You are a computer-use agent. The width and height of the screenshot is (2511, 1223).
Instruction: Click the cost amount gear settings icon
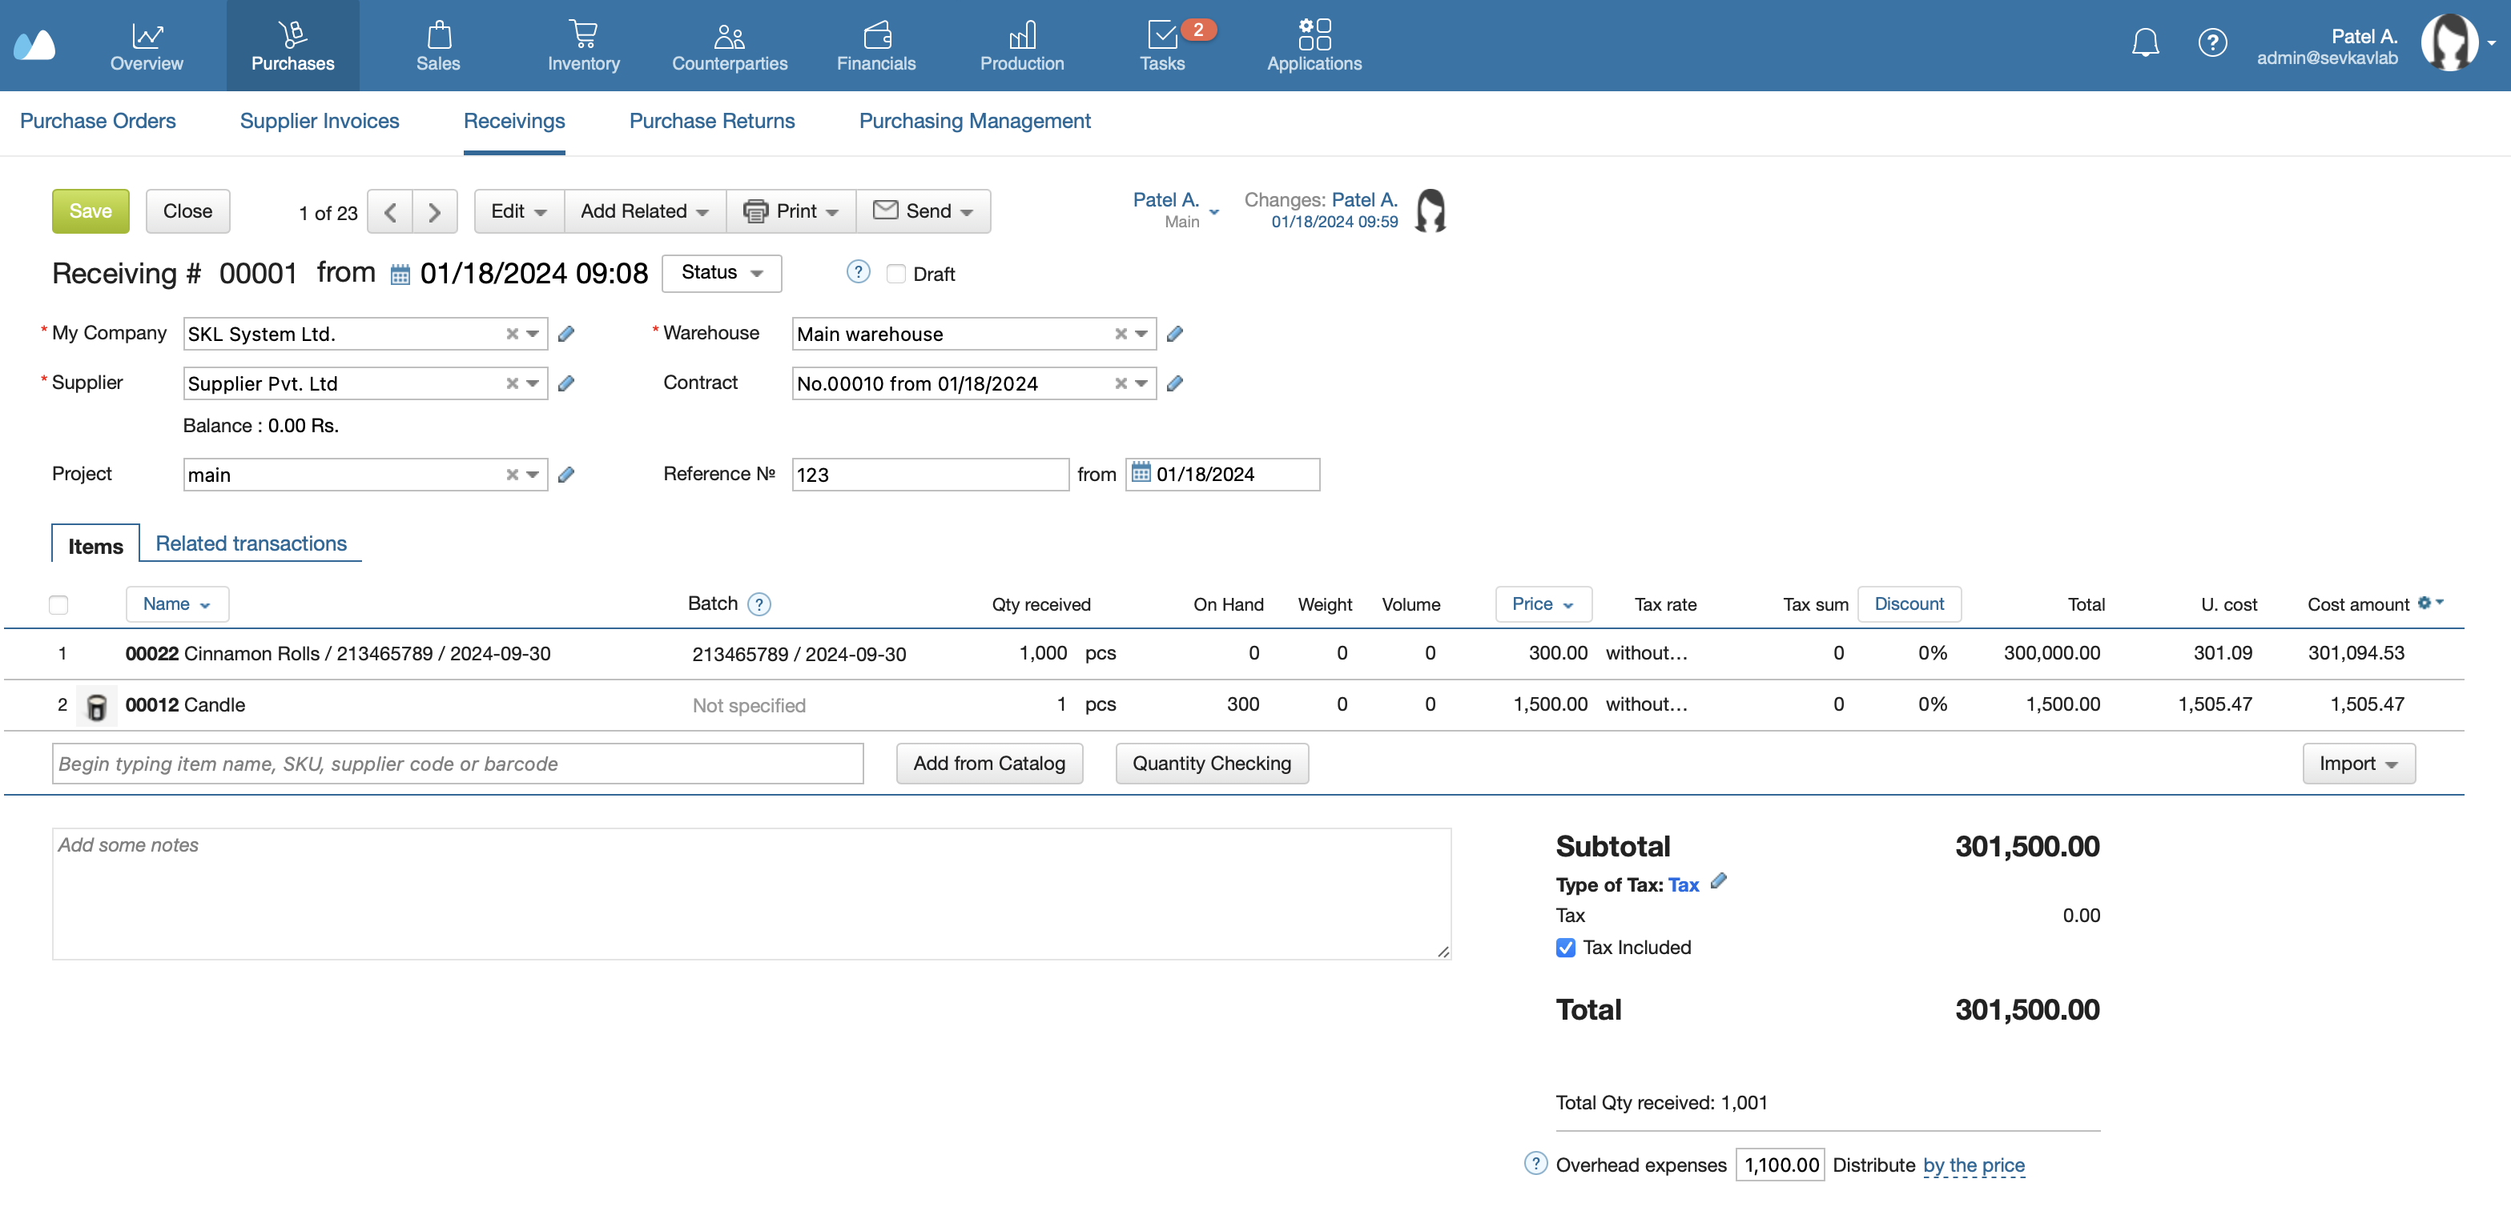[2425, 603]
